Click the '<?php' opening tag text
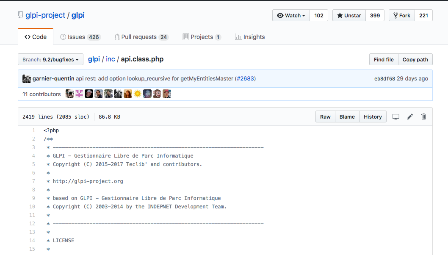 coord(51,130)
